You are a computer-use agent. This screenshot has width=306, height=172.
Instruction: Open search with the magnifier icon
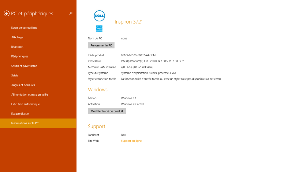[71, 13]
